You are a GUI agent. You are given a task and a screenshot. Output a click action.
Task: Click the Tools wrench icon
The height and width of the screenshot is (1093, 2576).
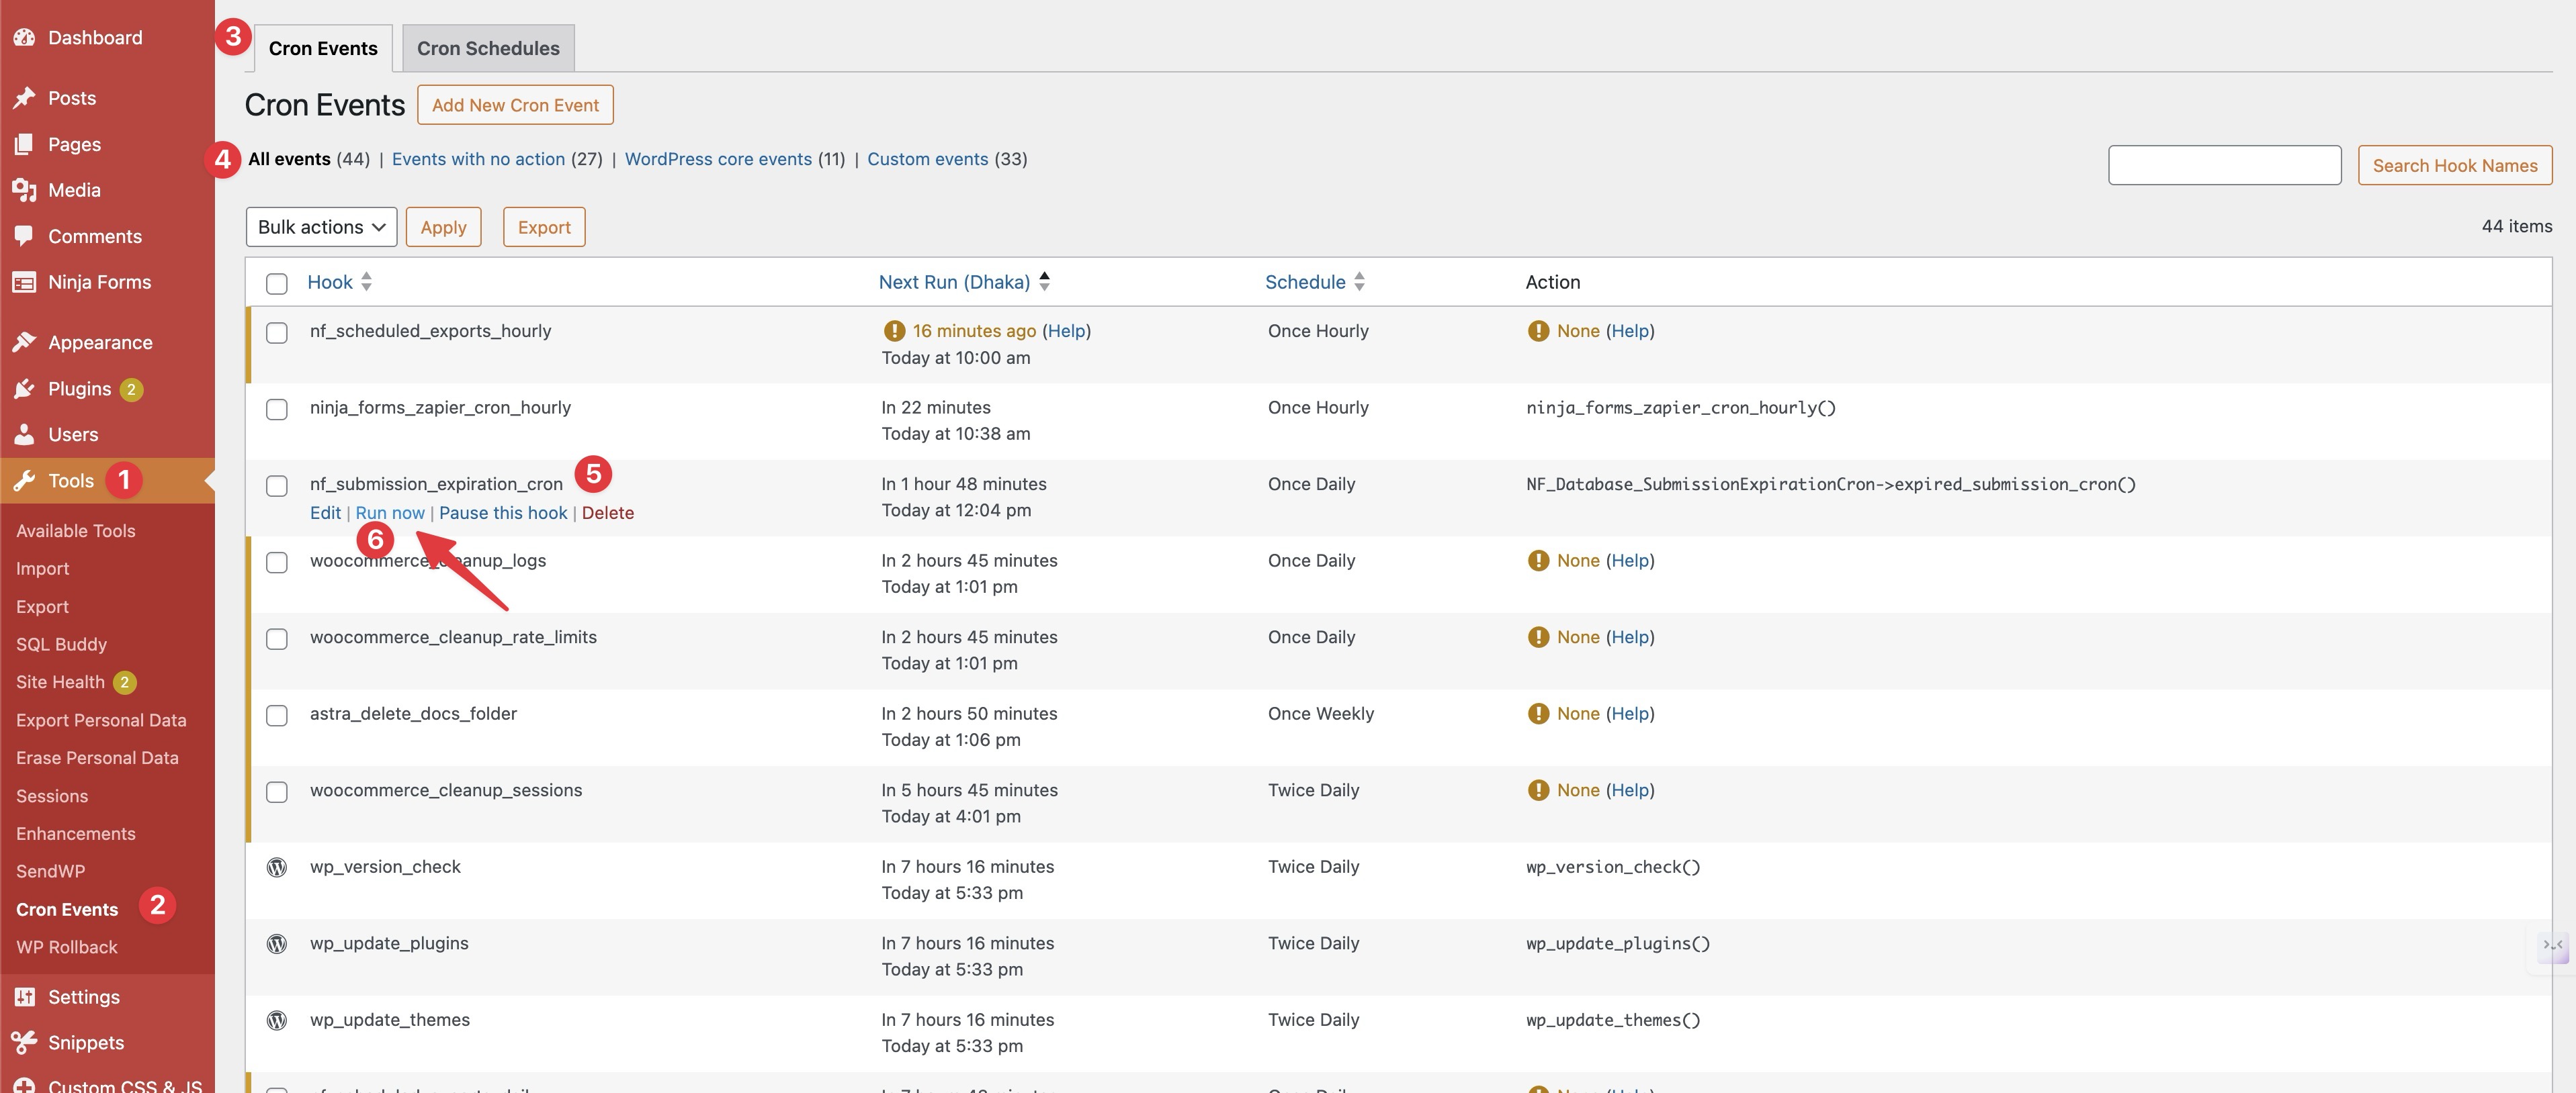(24, 481)
